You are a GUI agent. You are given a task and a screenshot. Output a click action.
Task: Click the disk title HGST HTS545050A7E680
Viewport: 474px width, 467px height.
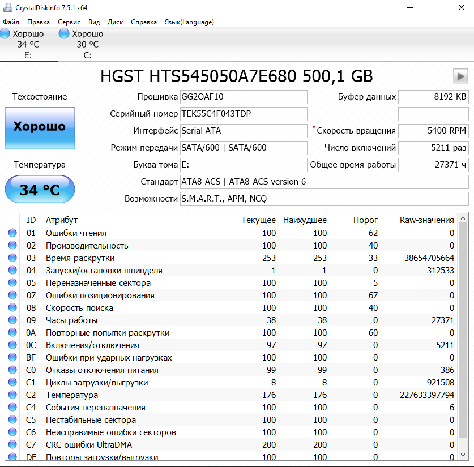(236, 76)
